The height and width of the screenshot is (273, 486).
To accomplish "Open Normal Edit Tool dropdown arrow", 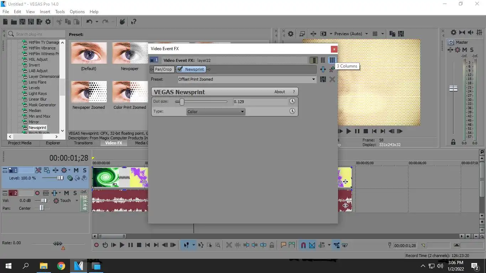I will click(194, 245).
